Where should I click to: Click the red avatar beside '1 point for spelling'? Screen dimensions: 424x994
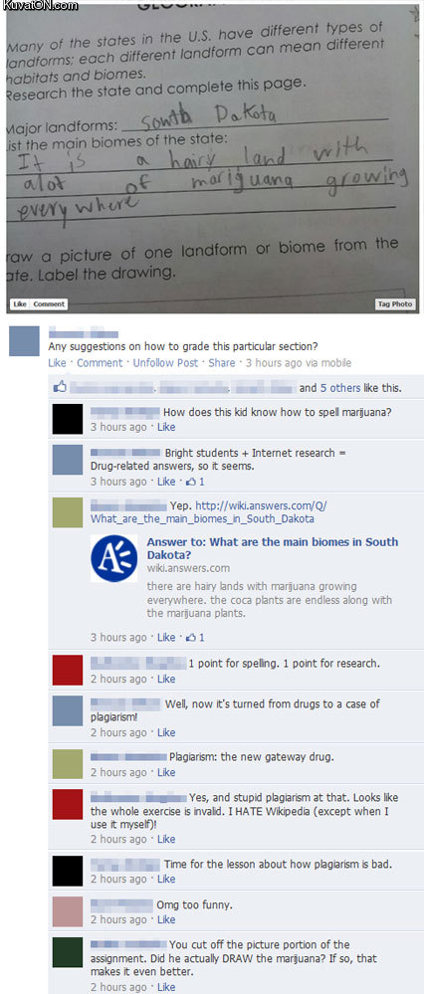[68, 670]
